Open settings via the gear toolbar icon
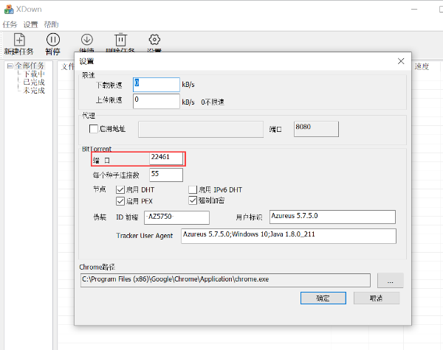Image resolution: width=443 pixels, height=350 pixels. point(154,40)
